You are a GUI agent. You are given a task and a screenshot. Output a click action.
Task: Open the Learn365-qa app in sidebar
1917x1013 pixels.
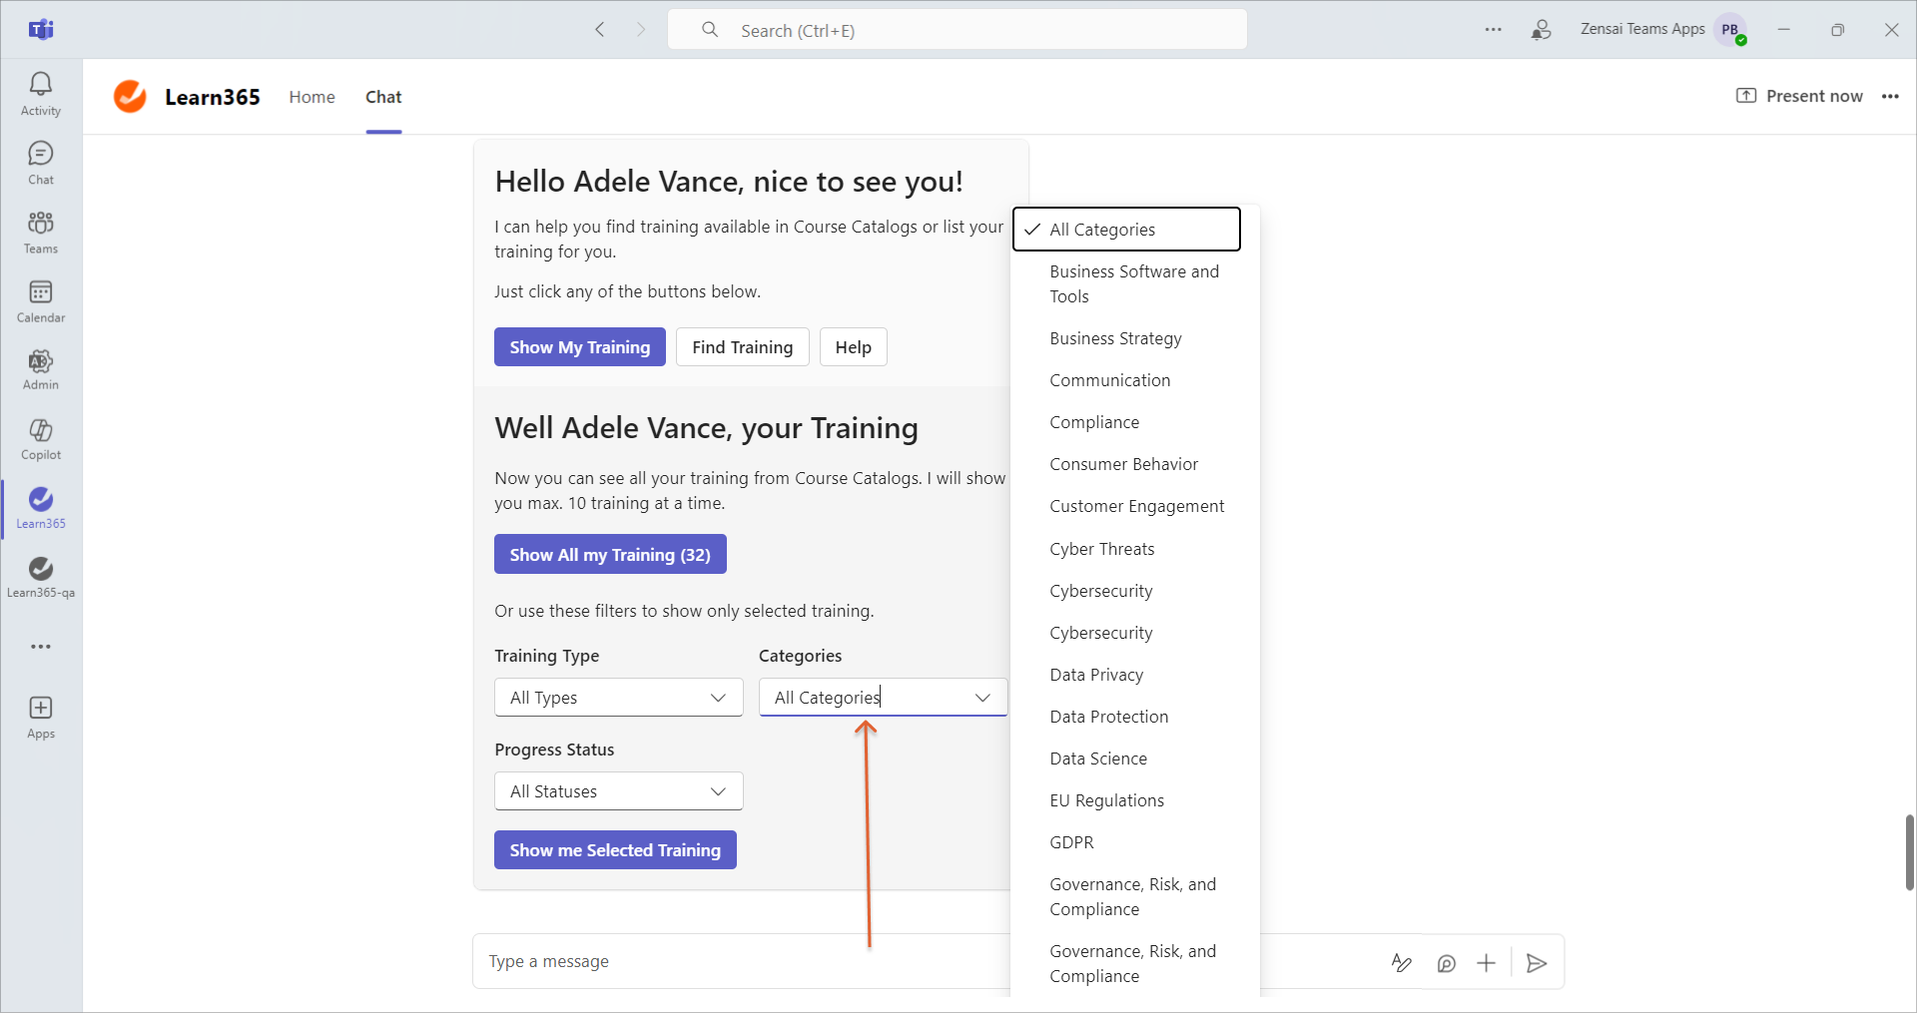point(41,577)
